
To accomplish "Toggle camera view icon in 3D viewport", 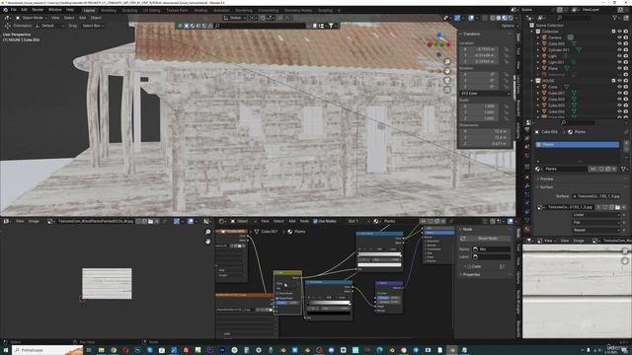I will coord(447,80).
